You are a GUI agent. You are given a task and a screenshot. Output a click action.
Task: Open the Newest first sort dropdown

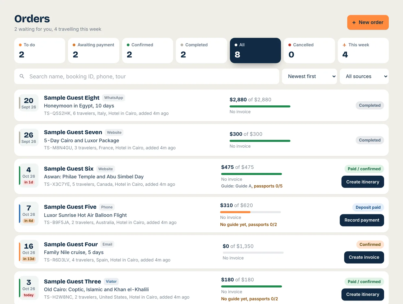(x=309, y=76)
